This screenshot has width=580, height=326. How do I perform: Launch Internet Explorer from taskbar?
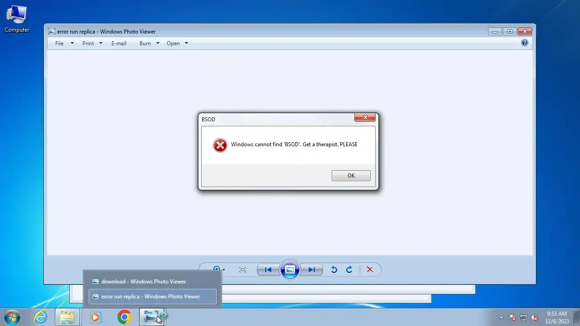click(41, 317)
